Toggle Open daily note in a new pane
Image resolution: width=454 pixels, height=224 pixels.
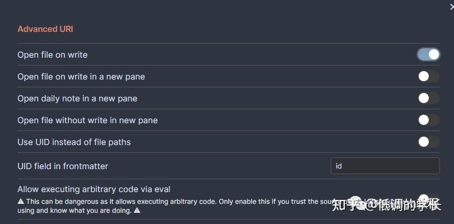pos(428,98)
